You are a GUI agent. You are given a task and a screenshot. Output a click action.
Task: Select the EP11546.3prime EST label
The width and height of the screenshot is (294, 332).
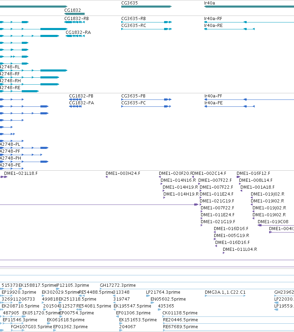point(20,320)
